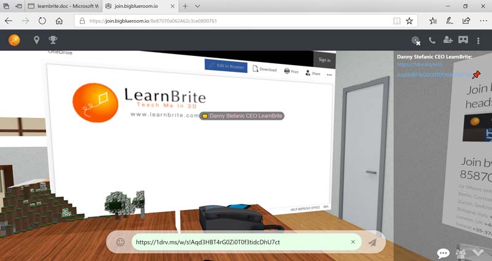The width and height of the screenshot is (492, 261).
Task: Open browser settings and more menu
Action: tap(483, 21)
